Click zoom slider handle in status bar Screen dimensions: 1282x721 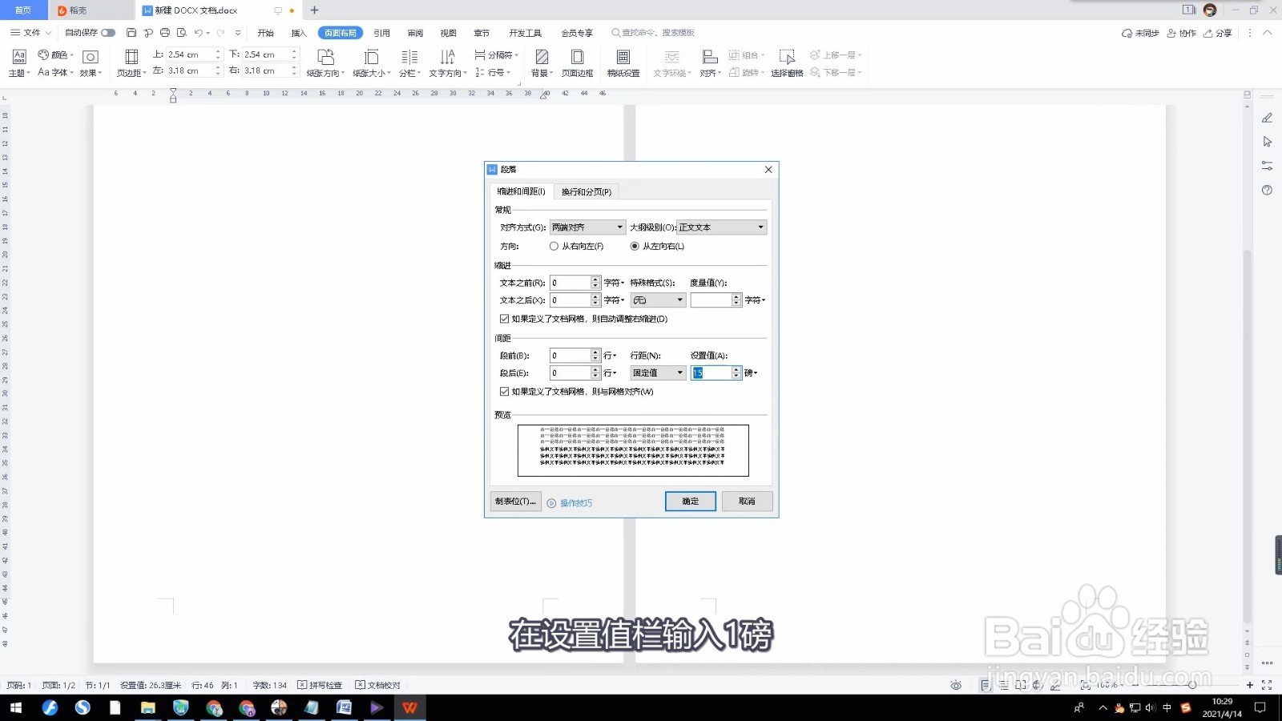pos(1192,685)
